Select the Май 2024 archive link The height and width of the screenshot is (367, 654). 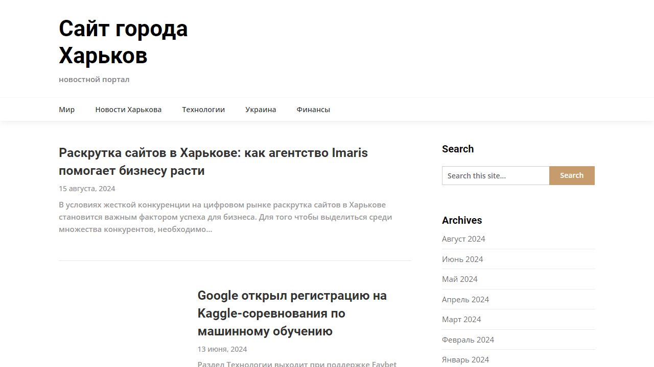460,279
